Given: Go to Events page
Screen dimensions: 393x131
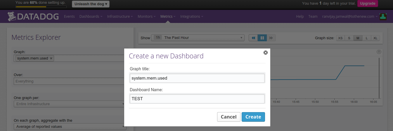Looking at the screenshot, I should (69, 17).
